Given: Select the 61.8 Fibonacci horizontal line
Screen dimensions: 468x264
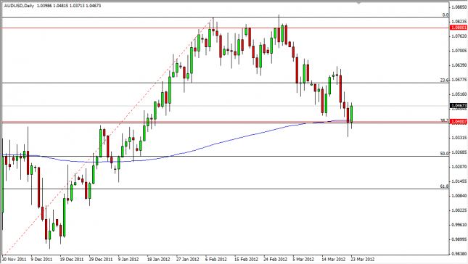Looking at the screenshot, I should pos(226,189).
